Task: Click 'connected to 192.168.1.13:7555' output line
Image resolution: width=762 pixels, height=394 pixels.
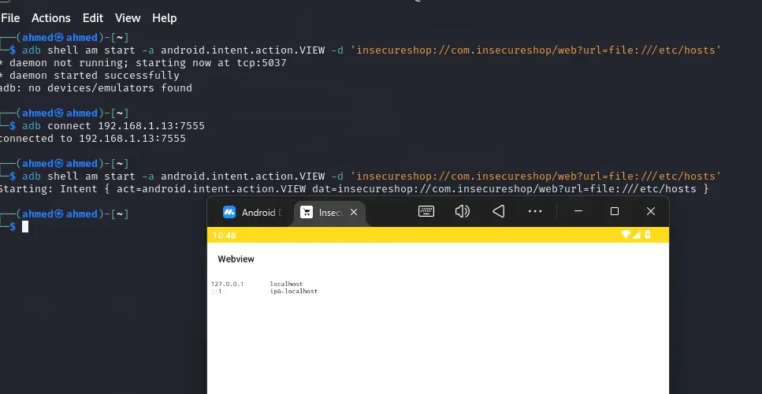Action: (92, 139)
